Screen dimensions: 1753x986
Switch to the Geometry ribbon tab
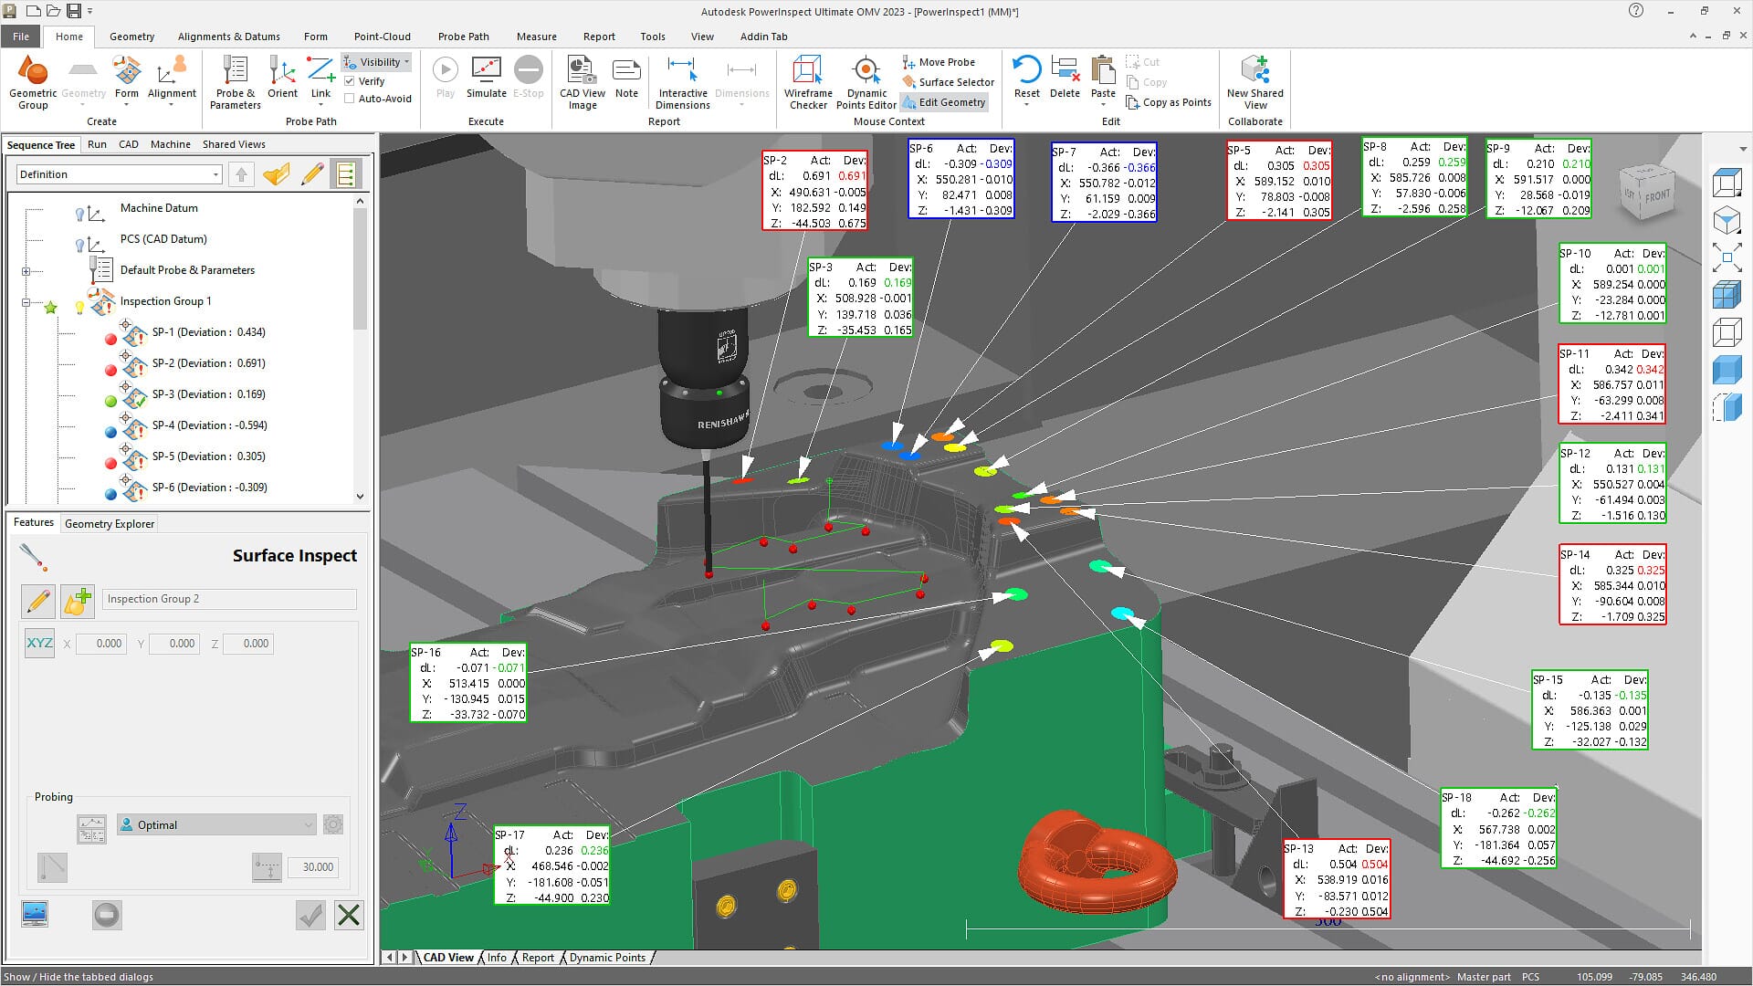[x=131, y=37]
